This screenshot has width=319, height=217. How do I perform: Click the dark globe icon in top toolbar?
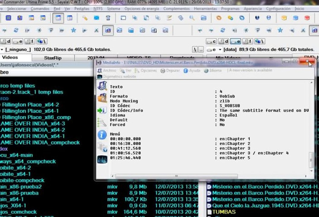click(257, 18)
